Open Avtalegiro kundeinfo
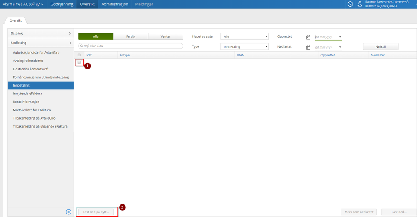 pos(41,61)
